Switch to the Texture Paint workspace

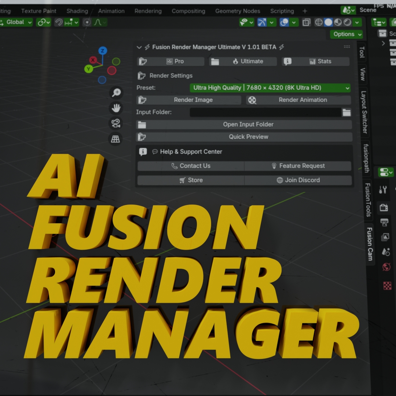point(38,11)
